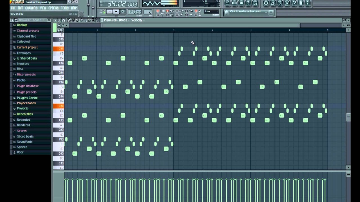The width and height of the screenshot is (360, 202).
Task: Highlight the C#5 orange piano key
Action: (58, 49)
